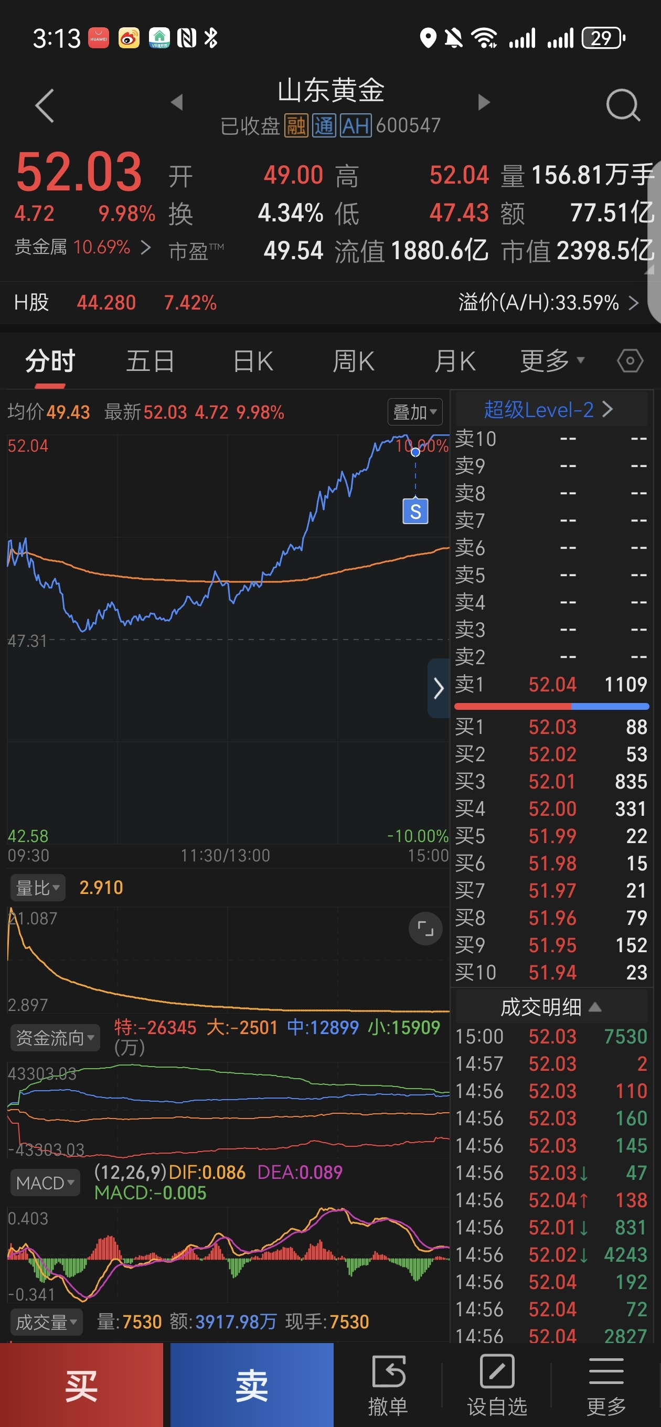Tap the NFC icon in status bar
661x1427 pixels.
coord(186,38)
